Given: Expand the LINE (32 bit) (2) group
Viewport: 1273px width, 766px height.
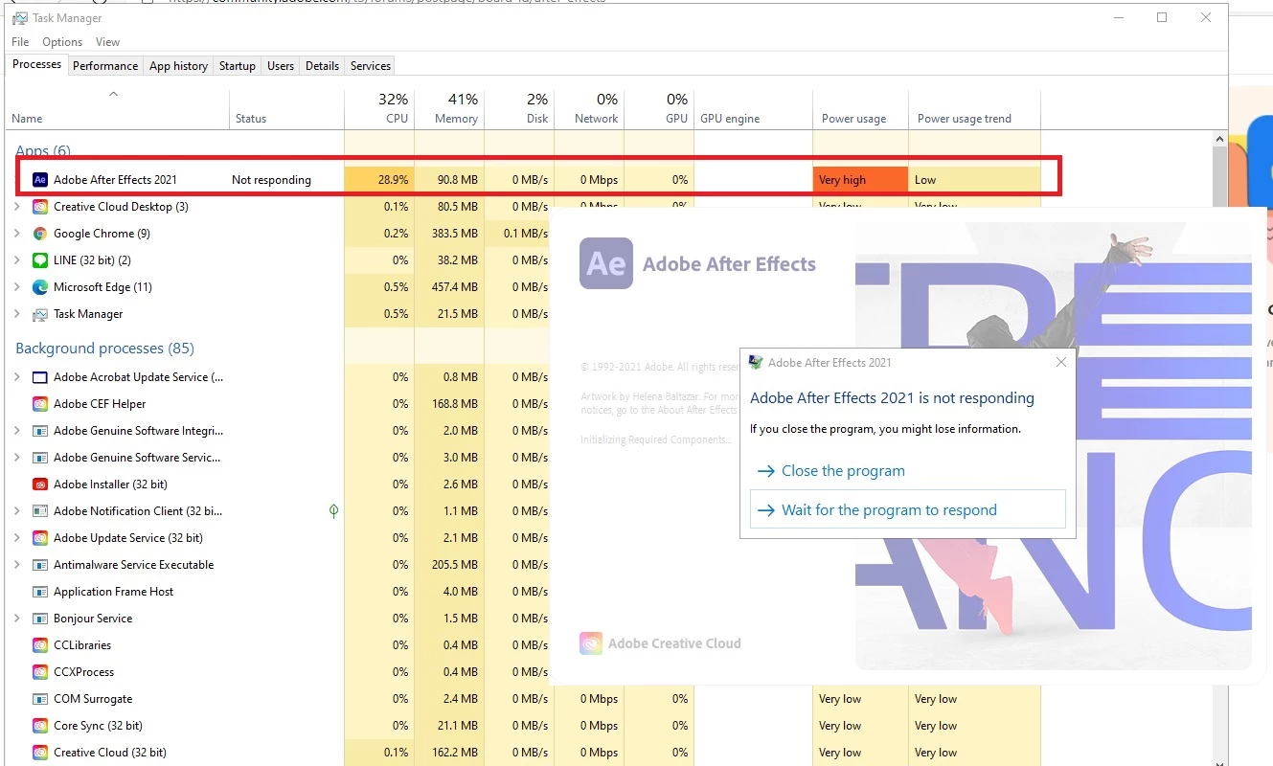Looking at the screenshot, I should tap(17, 260).
